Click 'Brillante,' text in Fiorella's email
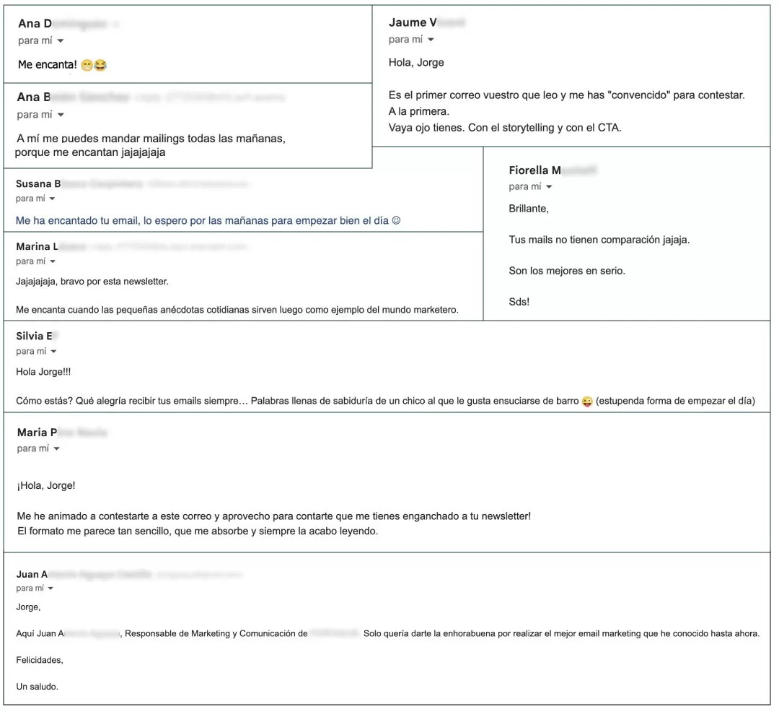The height and width of the screenshot is (712, 779). point(529,209)
